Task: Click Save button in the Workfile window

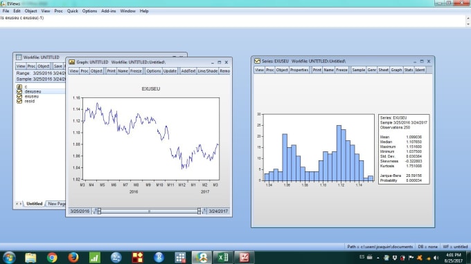Action: click(57, 66)
